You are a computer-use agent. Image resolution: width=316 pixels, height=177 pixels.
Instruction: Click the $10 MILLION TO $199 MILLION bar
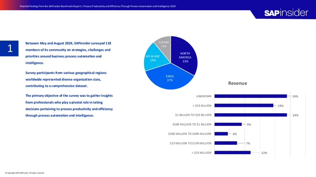[x=226, y=143]
